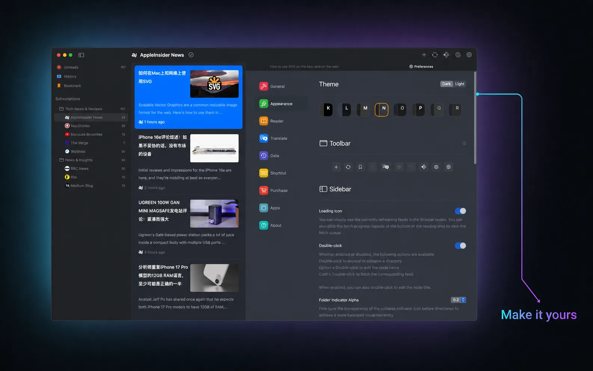Click the SVG article thumbnail image

(x=214, y=84)
